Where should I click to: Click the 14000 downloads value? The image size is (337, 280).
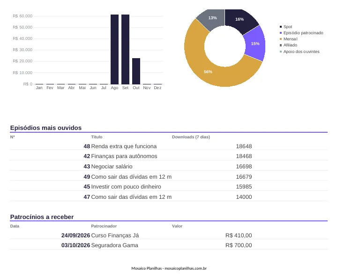pyautogui.click(x=244, y=197)
